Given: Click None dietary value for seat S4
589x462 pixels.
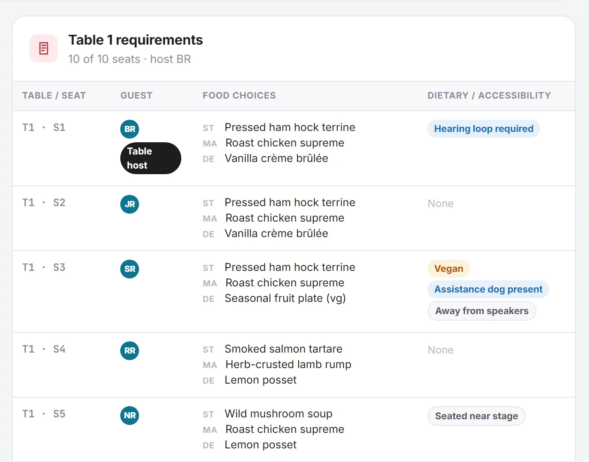Looking at the screenshot, I should pos(441,350).
